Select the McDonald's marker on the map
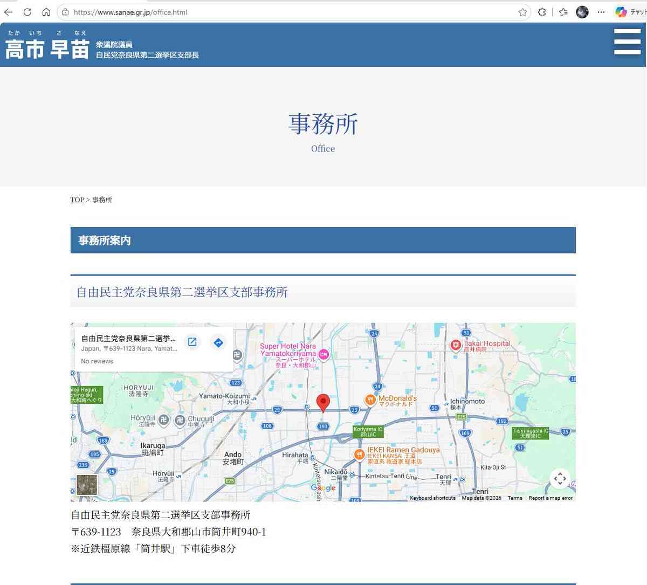This screenshot has height=585, width=647. point(370,400)
